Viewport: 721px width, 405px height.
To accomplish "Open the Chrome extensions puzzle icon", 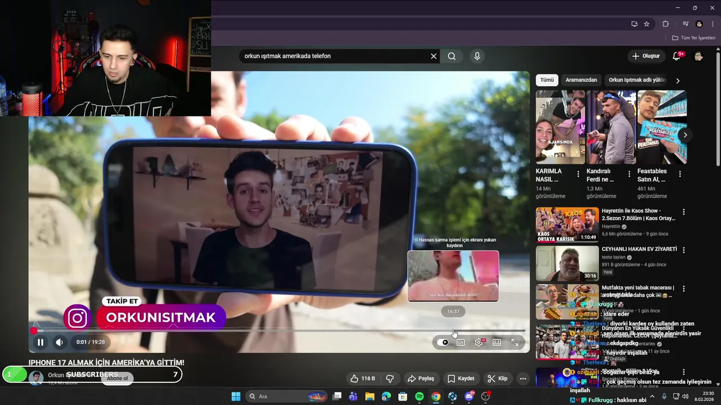I will coord(665,24).
